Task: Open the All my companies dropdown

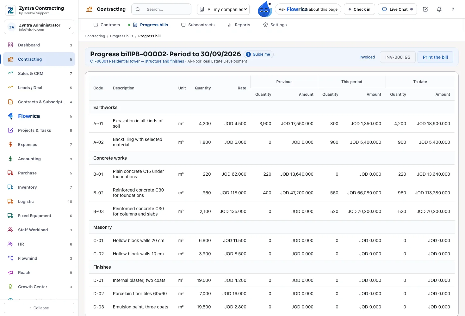Action: click(223, 9)
